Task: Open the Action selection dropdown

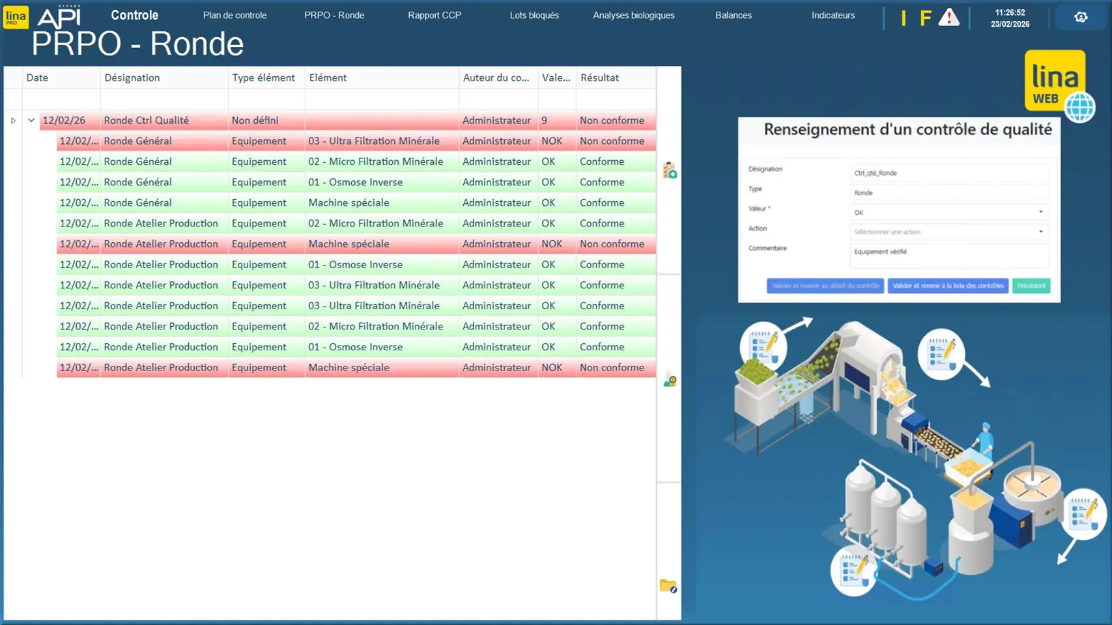Action: [948, 232]
